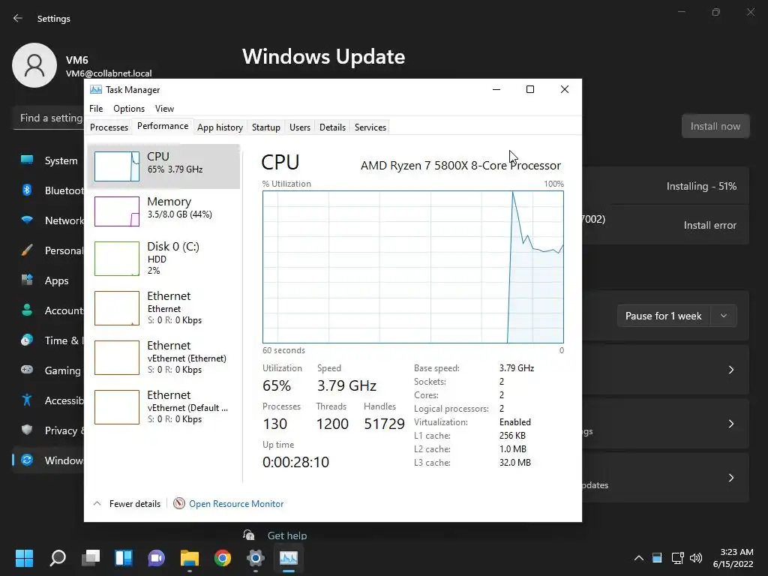Click Find a setting search box
768x576 pixels.
[x=49, y=118]
